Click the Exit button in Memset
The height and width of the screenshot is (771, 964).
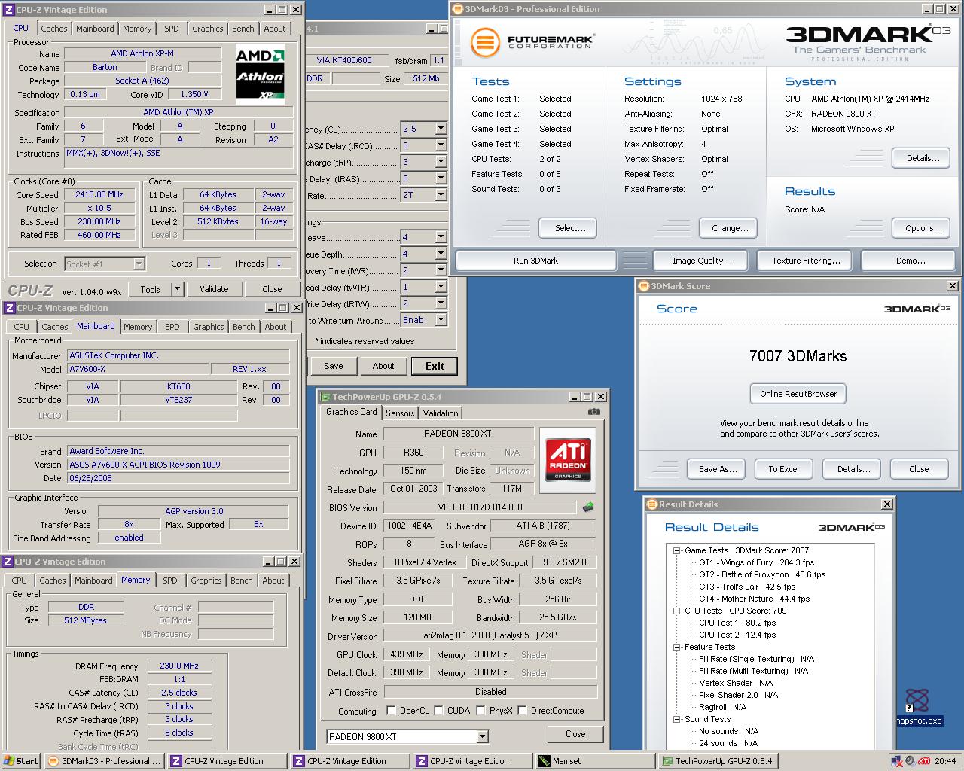tap(435, 366)
